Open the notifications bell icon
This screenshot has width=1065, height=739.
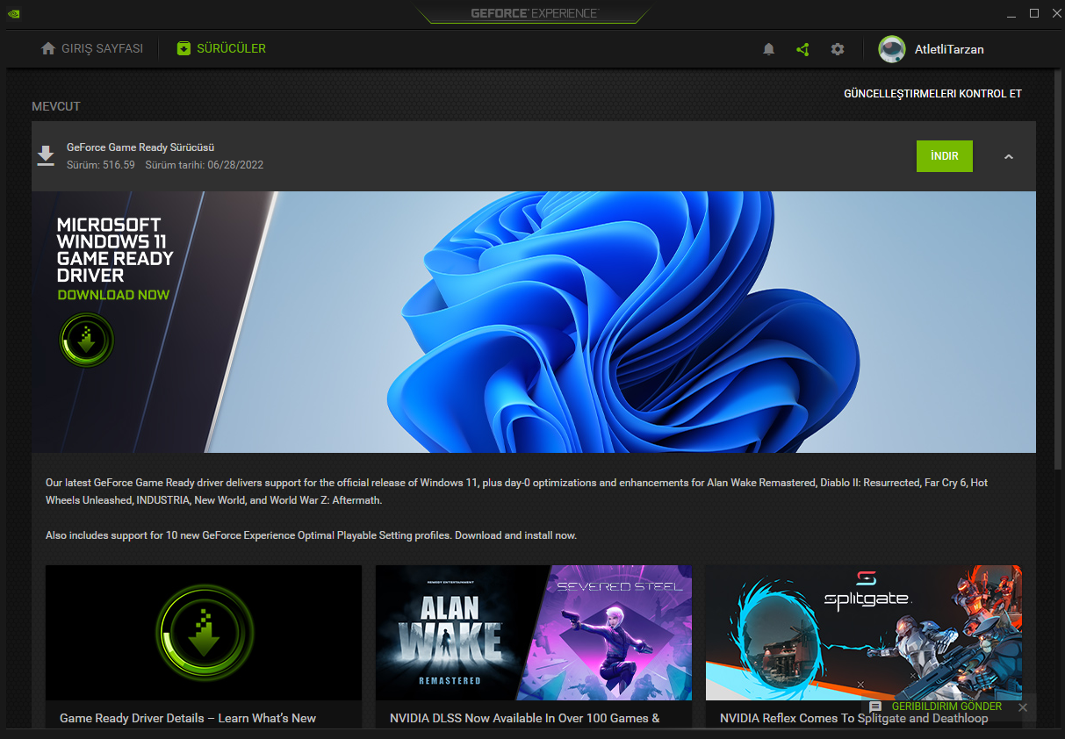pyautogui.click(x=768, y=49)
